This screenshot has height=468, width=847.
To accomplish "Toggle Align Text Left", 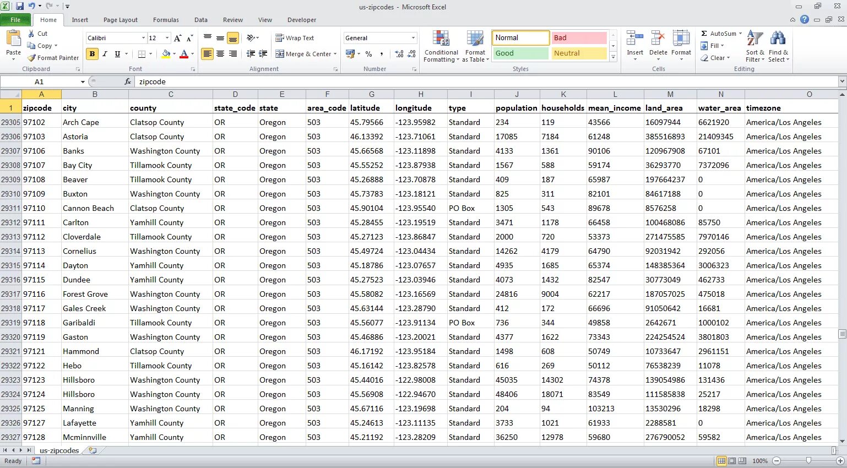I will [x=208, y=54].
